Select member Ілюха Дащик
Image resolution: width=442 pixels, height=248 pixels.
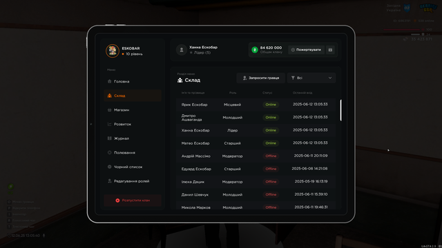click(193, 182)
